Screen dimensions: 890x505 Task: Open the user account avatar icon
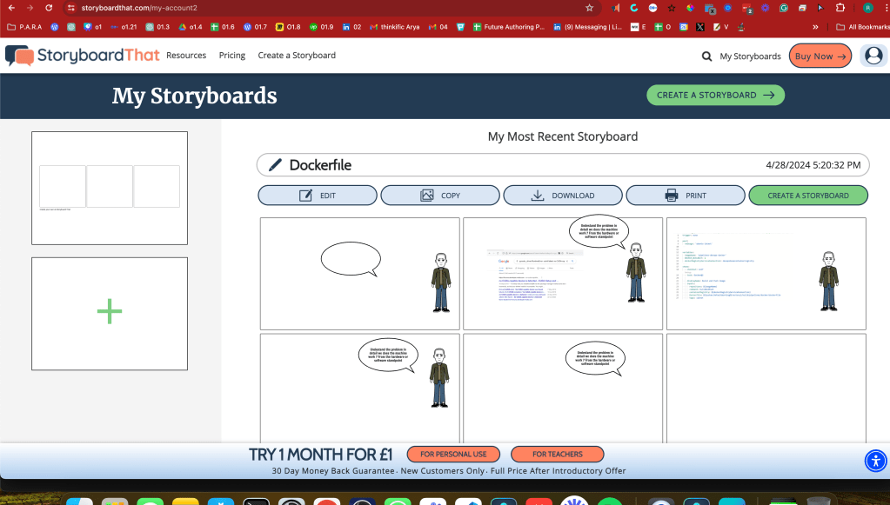pos(873,56)
